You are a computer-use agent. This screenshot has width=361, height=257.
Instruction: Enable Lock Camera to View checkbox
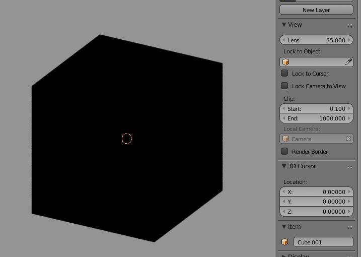[x=284, y=86]
